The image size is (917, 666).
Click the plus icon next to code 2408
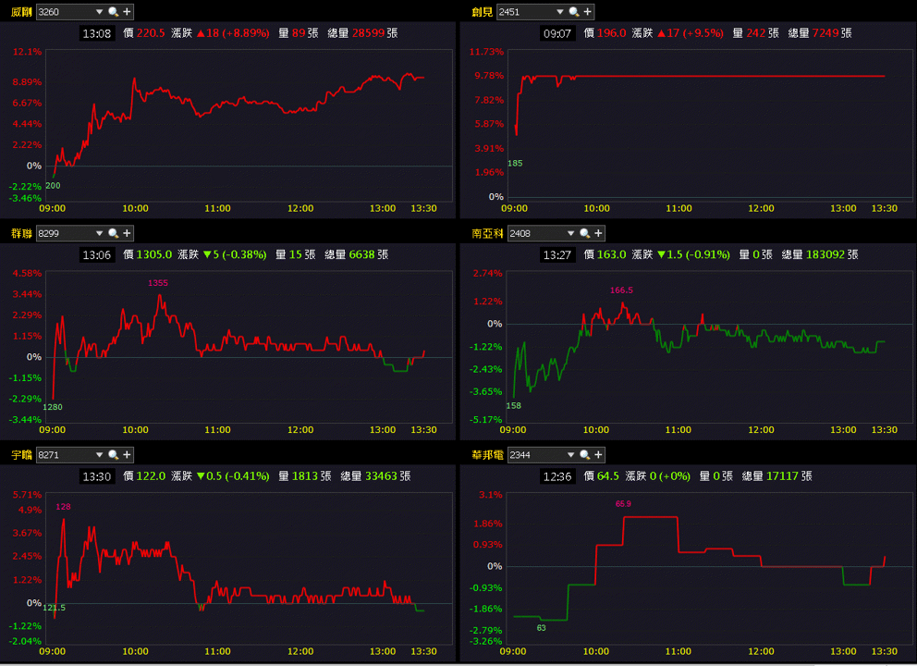pos(598,233)
